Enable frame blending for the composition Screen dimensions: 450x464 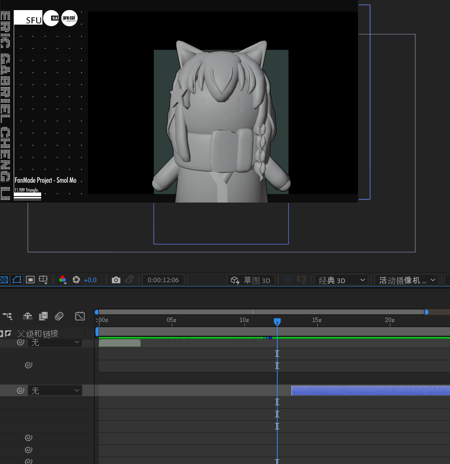[43, 316]
